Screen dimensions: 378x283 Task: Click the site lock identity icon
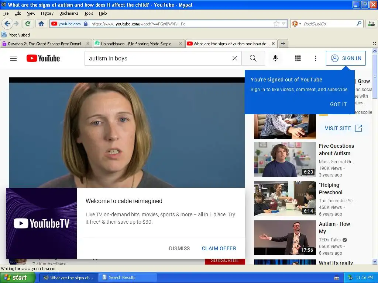[x=86, y=24]
